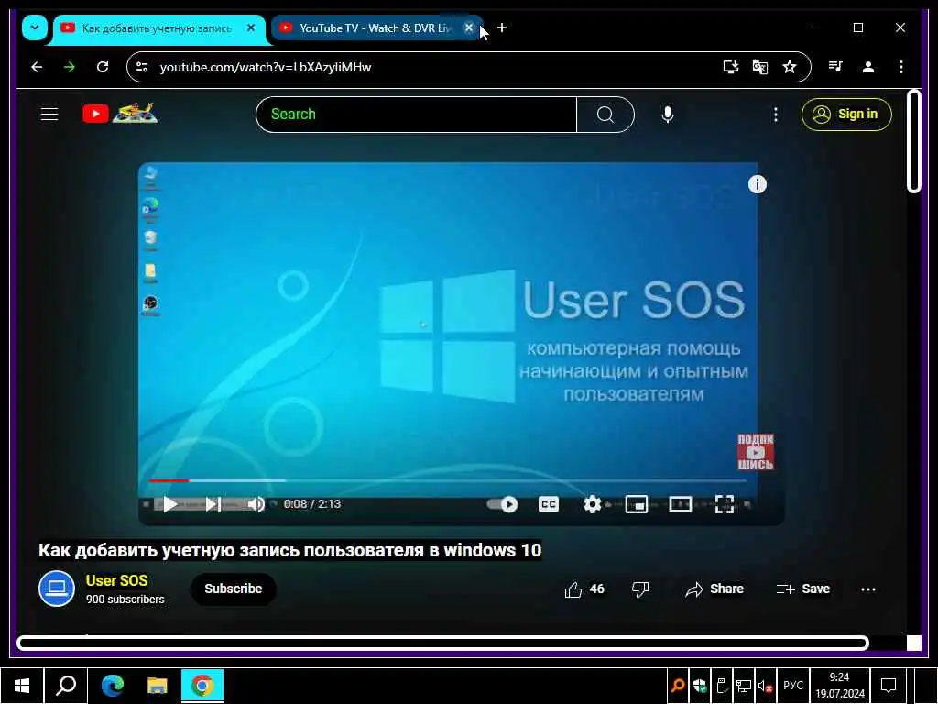Toggle closed captions CC
Viewport: 938px width, 704px height.
549,504
